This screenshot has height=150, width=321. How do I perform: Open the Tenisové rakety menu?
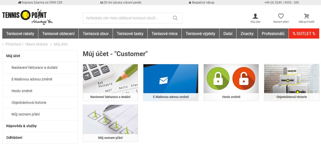point(20,34)
